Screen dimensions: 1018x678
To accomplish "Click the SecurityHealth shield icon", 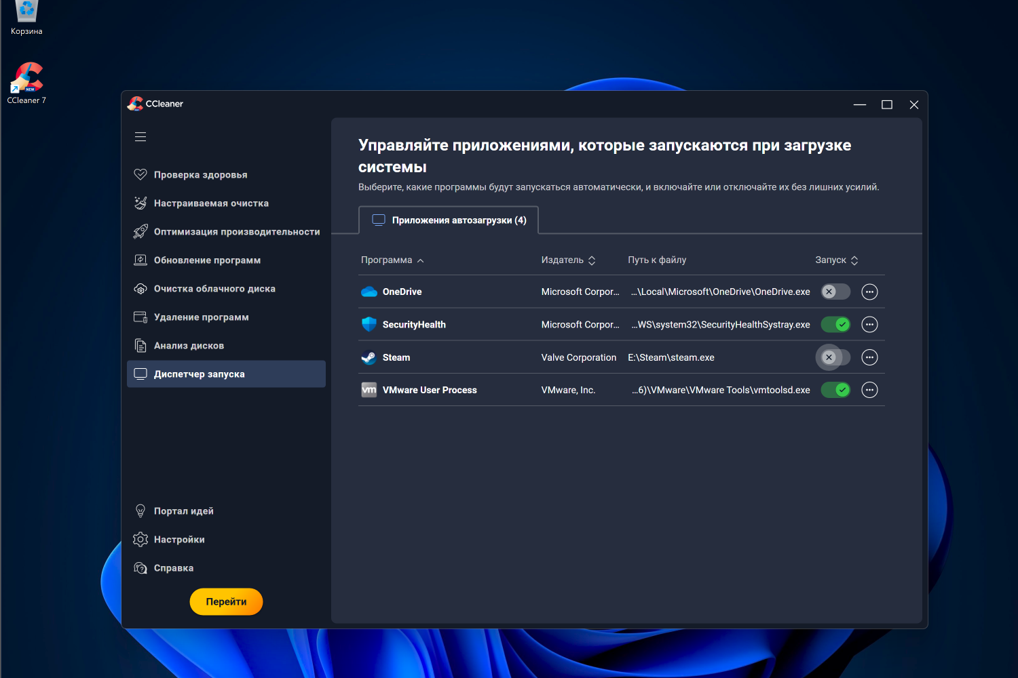I will 369,324.
